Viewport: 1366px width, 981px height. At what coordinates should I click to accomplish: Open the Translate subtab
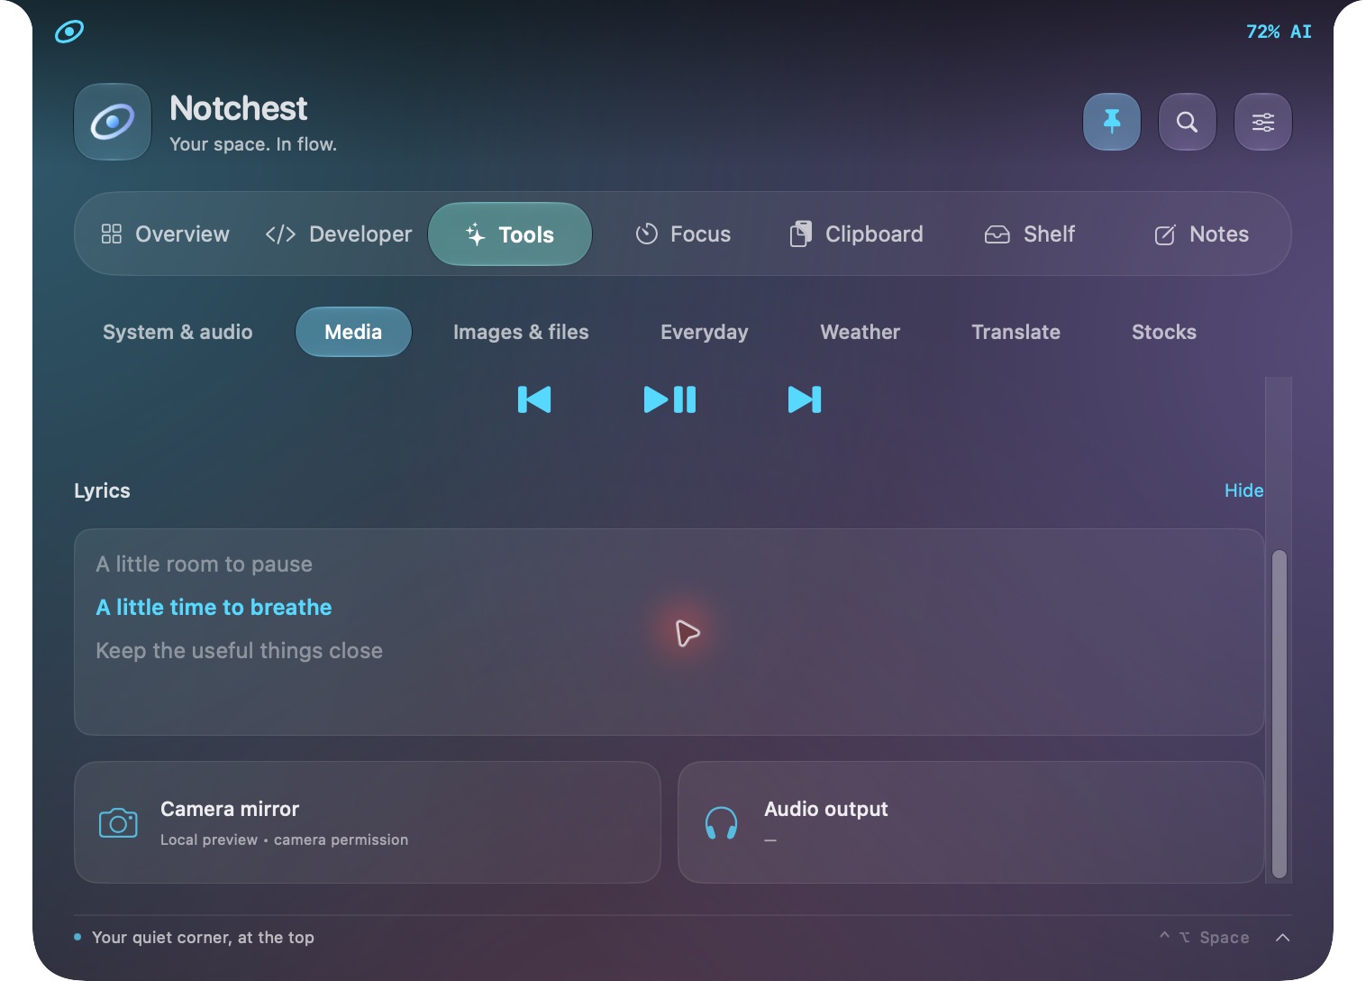(x=1016, y=332)
